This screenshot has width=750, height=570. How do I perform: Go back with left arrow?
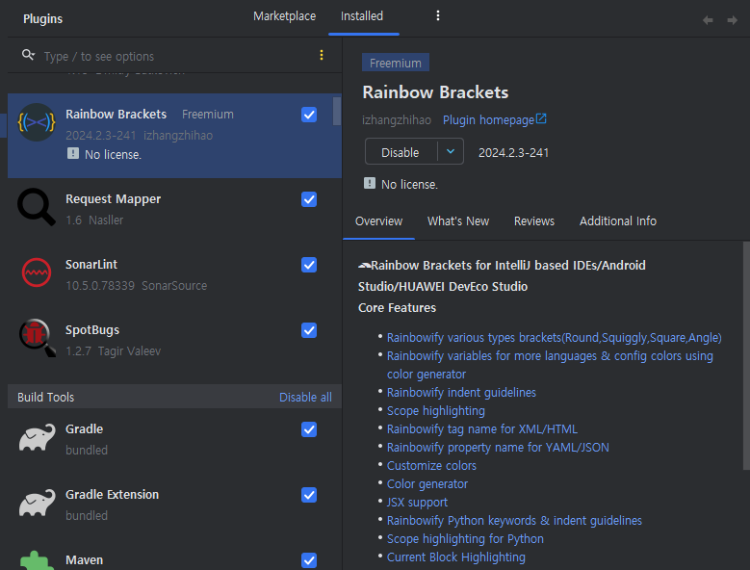[708, 20]
